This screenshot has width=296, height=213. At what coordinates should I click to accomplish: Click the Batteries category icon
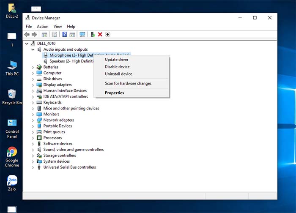pyautogui.click(x=39, y=67)
